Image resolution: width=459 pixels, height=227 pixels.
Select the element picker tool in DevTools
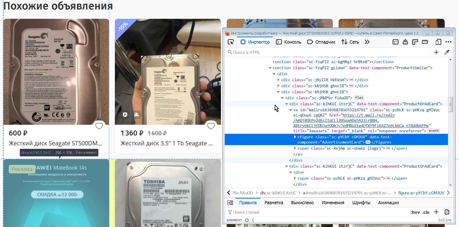[231, 42]
